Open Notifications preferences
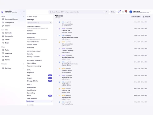Image resolution: width=153 pixels, height=115 pixels. pyautogui.click(x=32, y=33)
